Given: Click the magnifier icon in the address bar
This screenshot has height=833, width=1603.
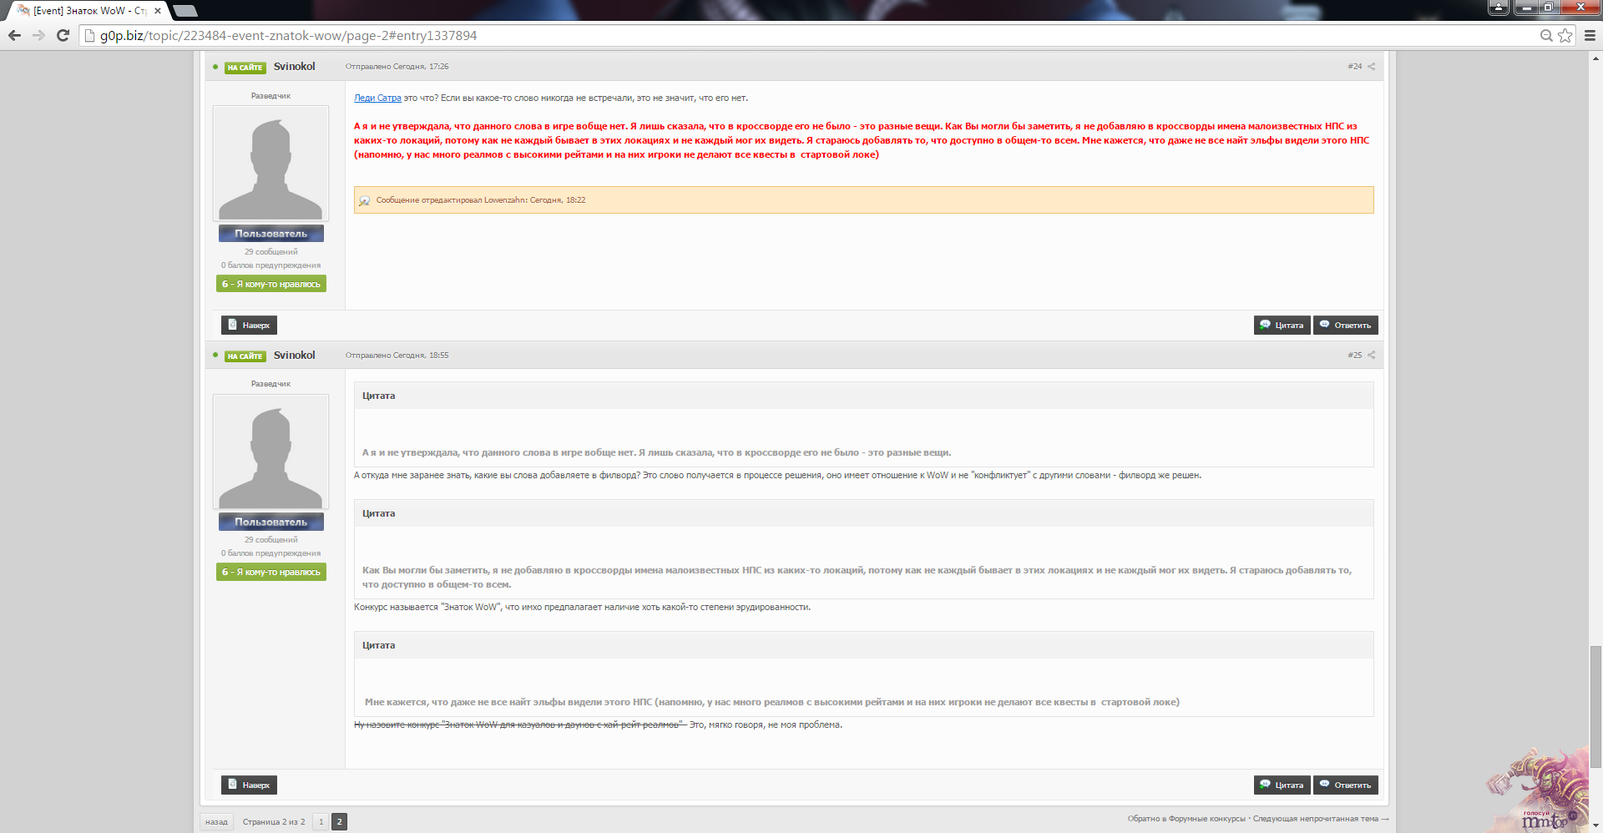Looking at the screenshot, I should click(1546, 35).
